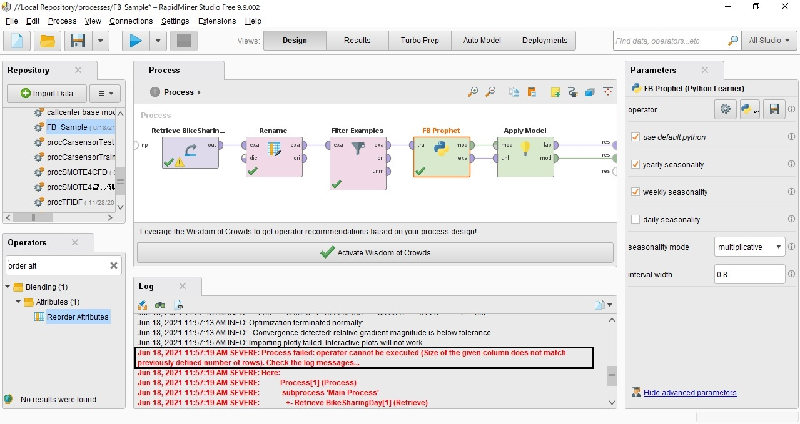Save the process with the floppy disk icon
This screenshot has height=424, width=800.
coord(78,41)
